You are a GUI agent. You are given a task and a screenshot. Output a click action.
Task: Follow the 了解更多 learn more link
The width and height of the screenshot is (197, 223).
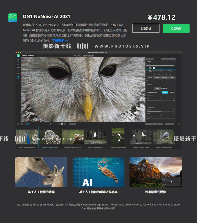click(x=60, y=41)
